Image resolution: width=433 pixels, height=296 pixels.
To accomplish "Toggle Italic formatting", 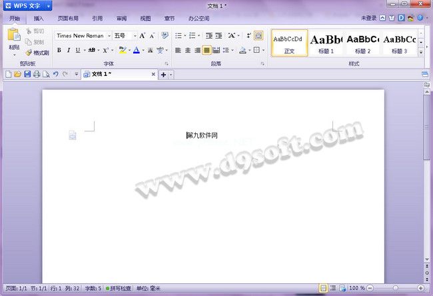I will [68, 50].
